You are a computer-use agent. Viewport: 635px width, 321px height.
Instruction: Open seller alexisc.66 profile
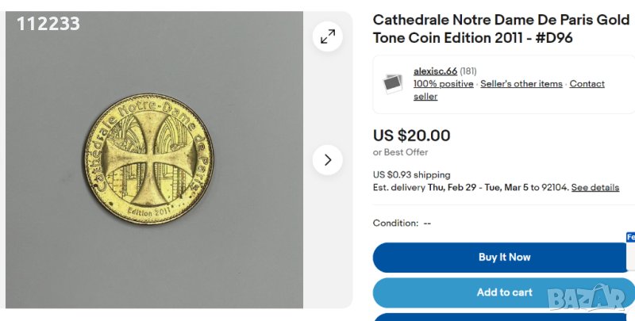point(435,71)
